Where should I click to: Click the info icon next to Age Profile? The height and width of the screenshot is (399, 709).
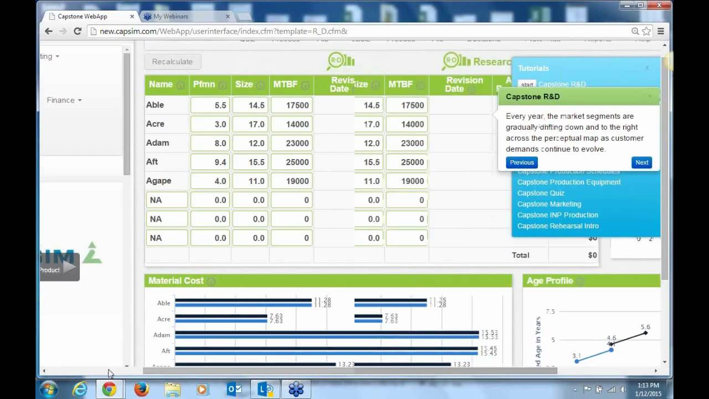pos(580,281)
